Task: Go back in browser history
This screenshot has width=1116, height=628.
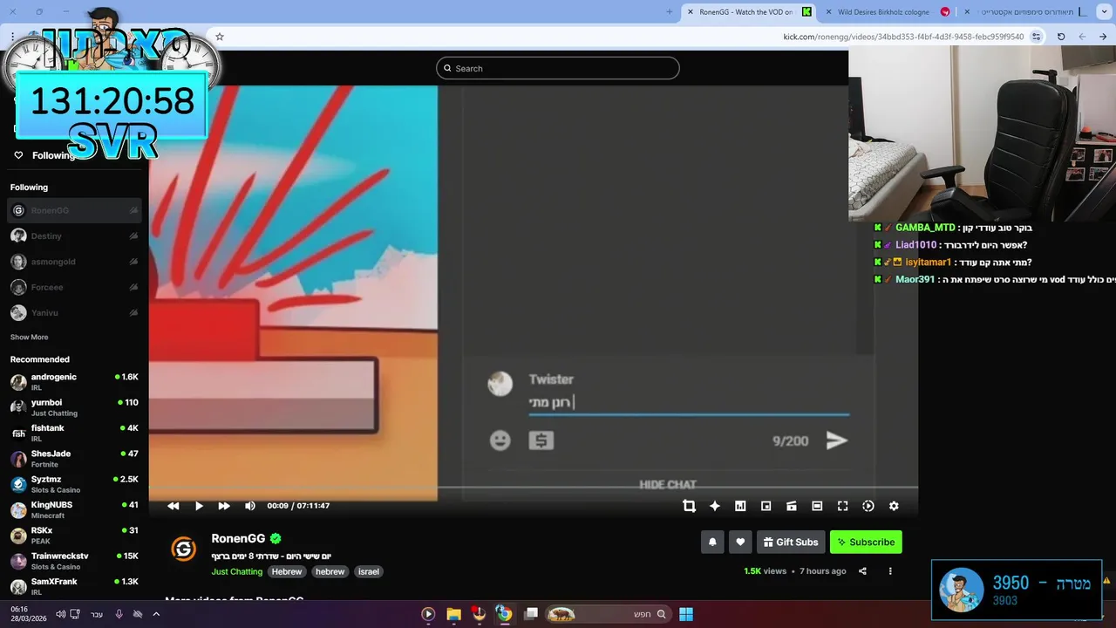Action: pos(1103,37)
